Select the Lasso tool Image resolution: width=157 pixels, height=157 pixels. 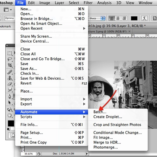click(10, 59)
